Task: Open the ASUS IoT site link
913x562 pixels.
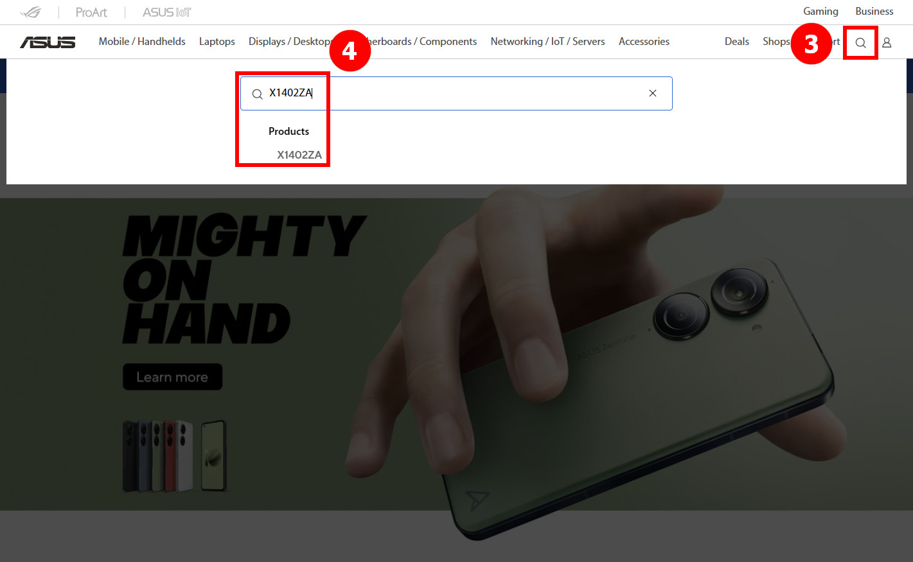Action: click(x=167, y=12)
